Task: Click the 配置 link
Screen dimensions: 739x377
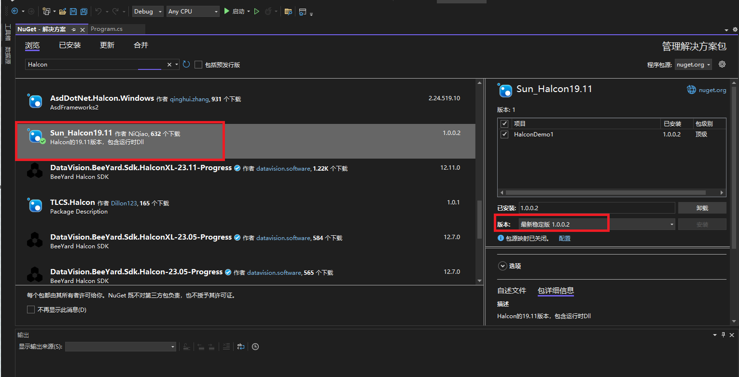Action: [564, 238]
